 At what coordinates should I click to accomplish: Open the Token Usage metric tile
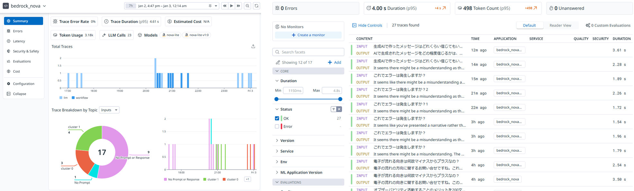(x=73, y=35)
